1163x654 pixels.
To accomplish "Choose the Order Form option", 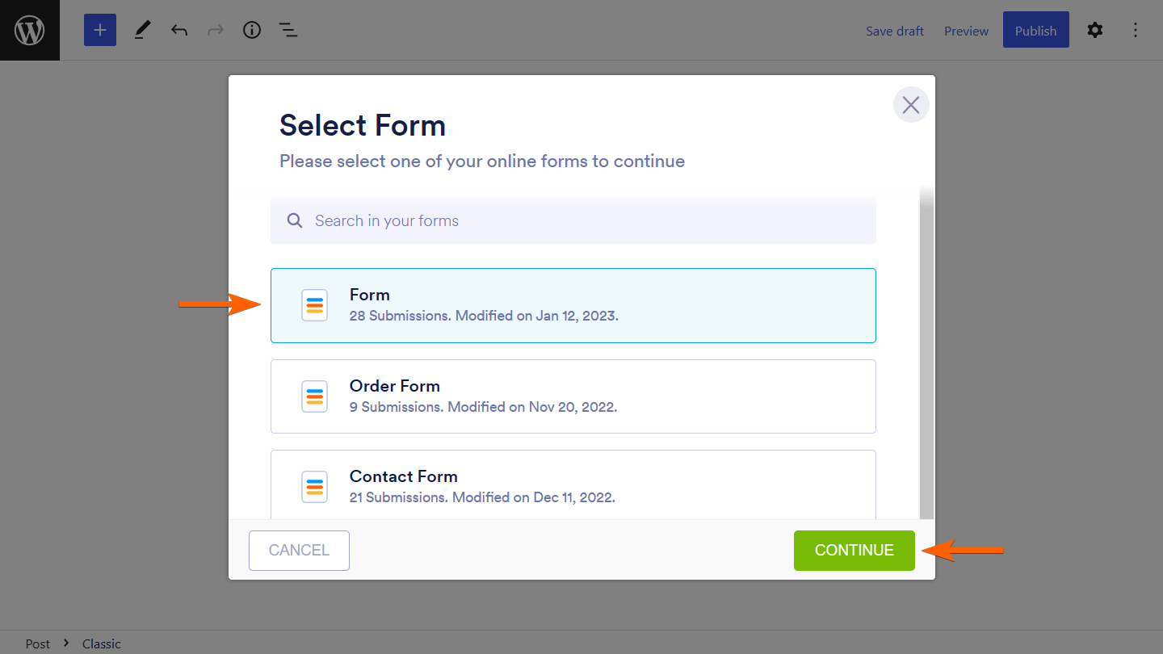I will point(573,396).
